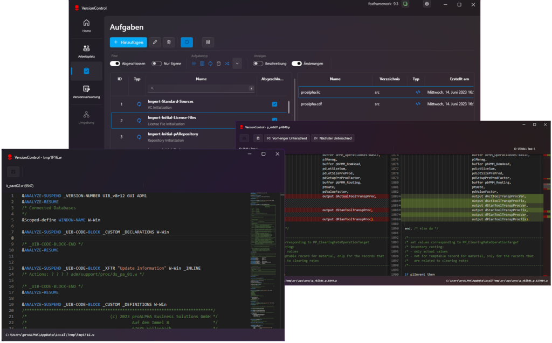552x343 pixels.
Task: Open the settings gear in the title bar
Action: [x=426, y=4]
